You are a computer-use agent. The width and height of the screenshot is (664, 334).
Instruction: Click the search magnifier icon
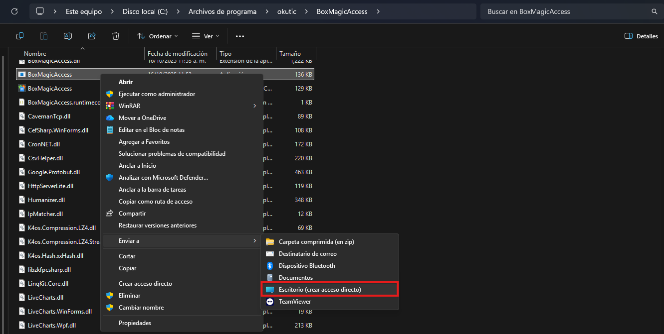click(x=654, y=11)
